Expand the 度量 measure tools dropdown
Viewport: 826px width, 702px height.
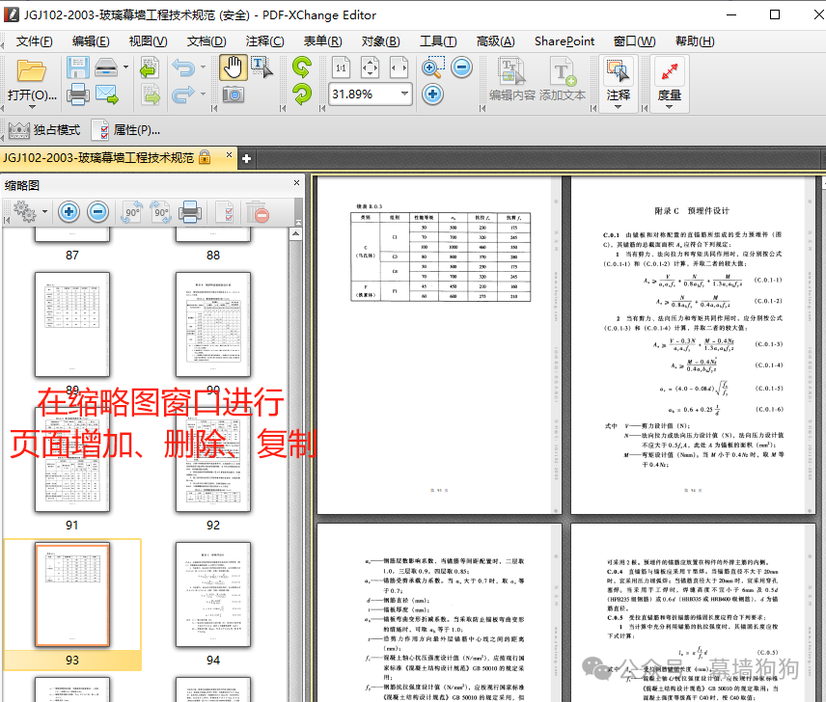click(669, 106)
